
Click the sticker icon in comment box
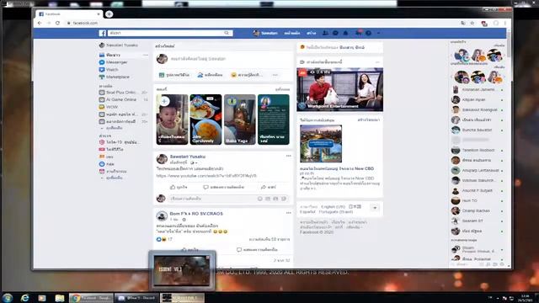[284, 199]
